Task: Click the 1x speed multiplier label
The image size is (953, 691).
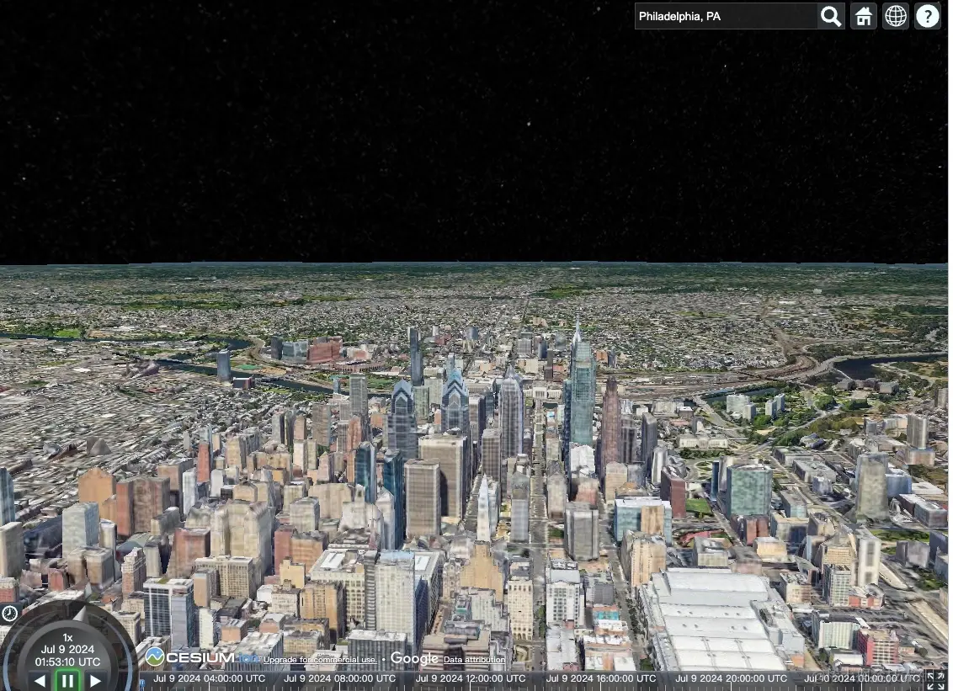Action: 67,637
